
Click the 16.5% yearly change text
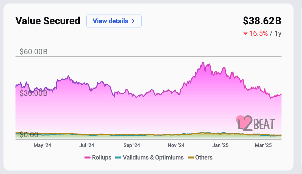tap(258, 33)
